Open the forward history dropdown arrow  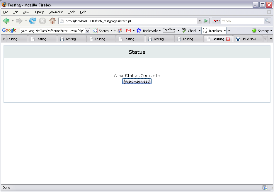(x=26, y=21)
